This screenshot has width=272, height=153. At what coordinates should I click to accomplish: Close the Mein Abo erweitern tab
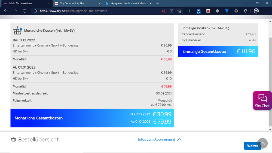[49, 4]
